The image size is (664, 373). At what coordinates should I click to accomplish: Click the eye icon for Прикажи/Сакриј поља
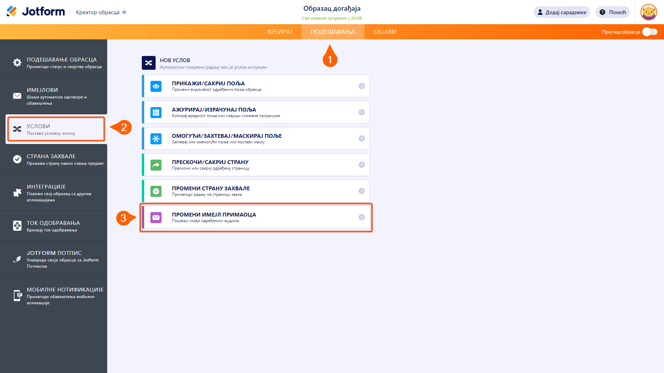coord(156,86)
